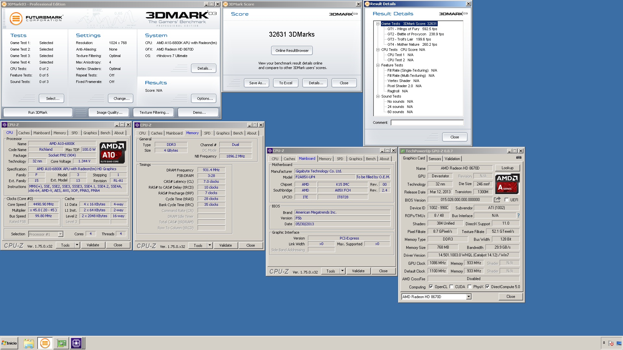
Task: Collapse the Game Tests tree node
Action: pos(378,24)
